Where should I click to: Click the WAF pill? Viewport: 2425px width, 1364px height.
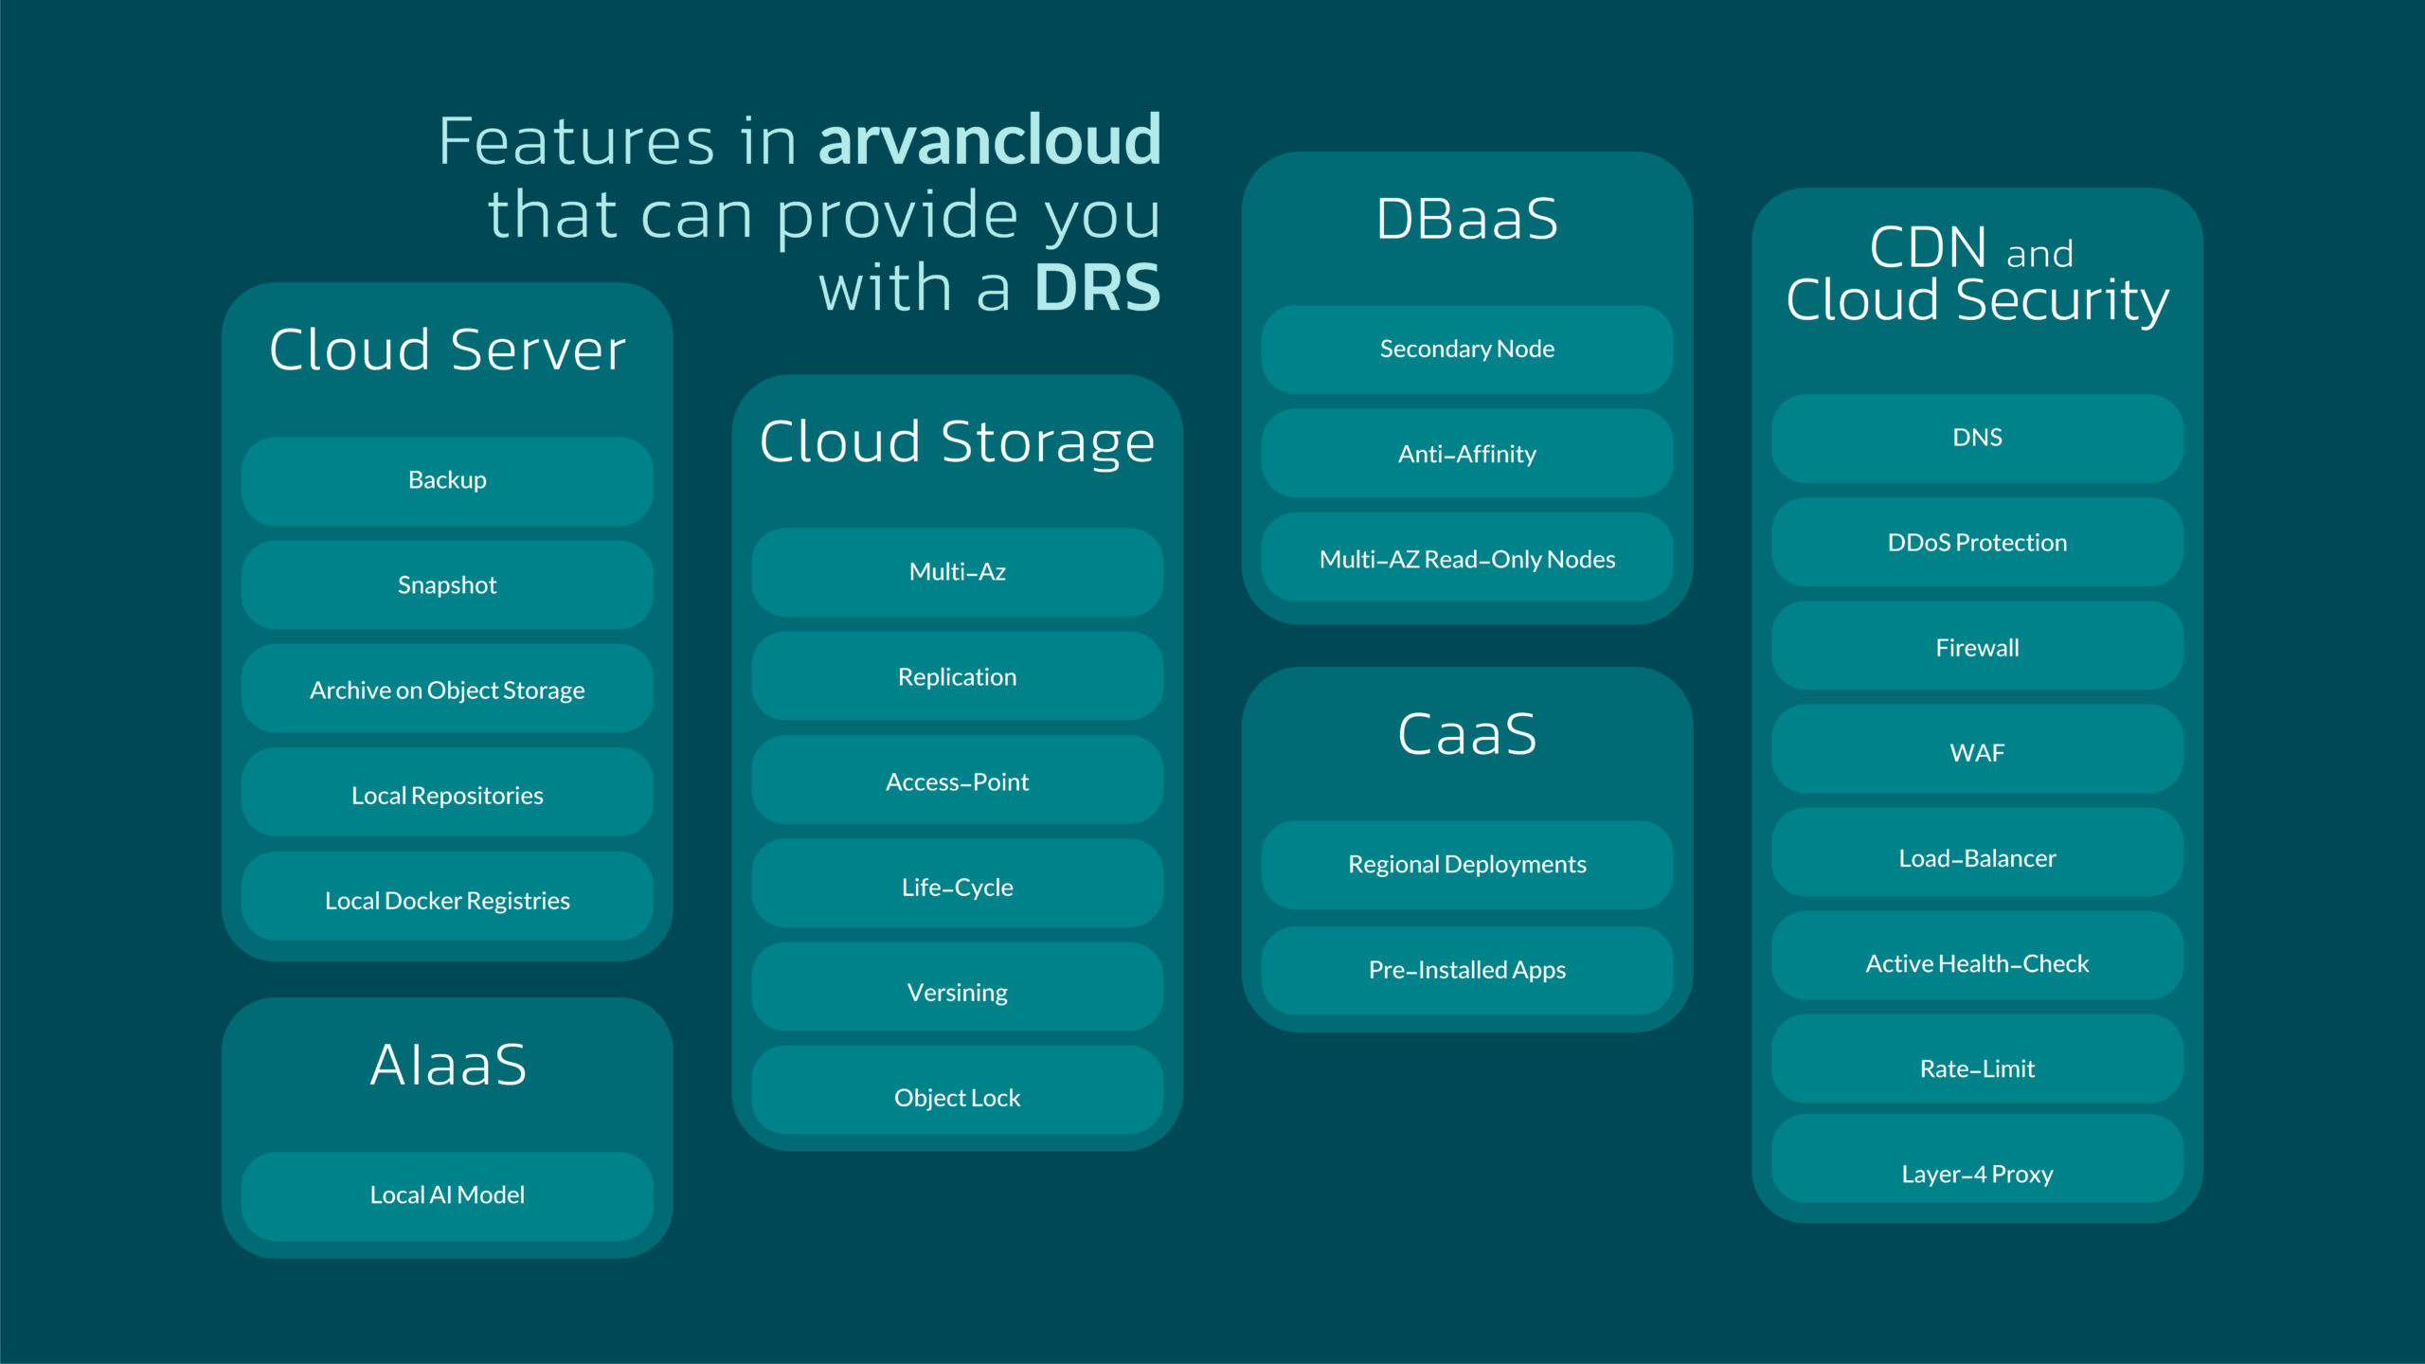pos(1977,753)
